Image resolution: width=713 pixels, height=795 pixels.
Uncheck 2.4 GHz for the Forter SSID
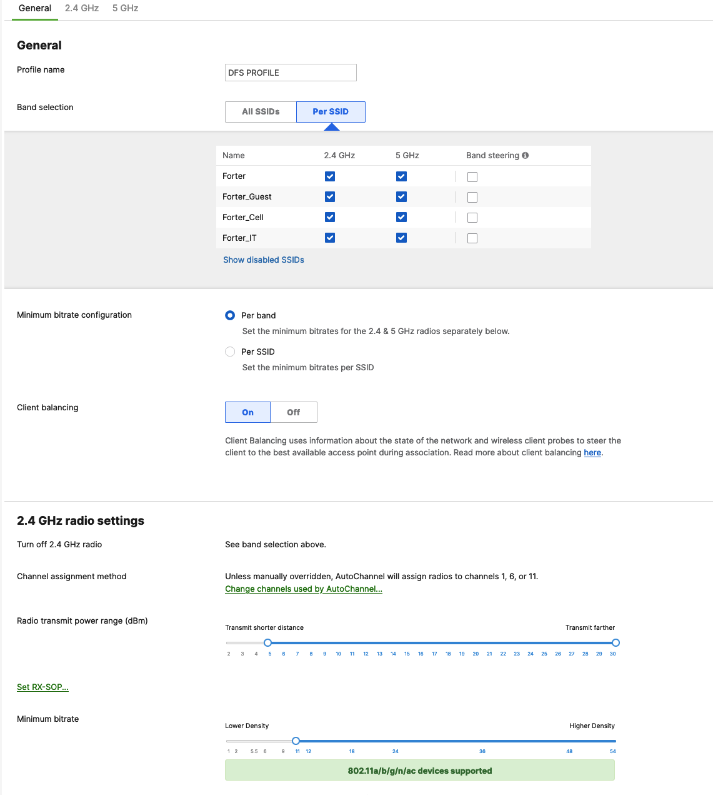pyautogui.click(x=329, y=176)
